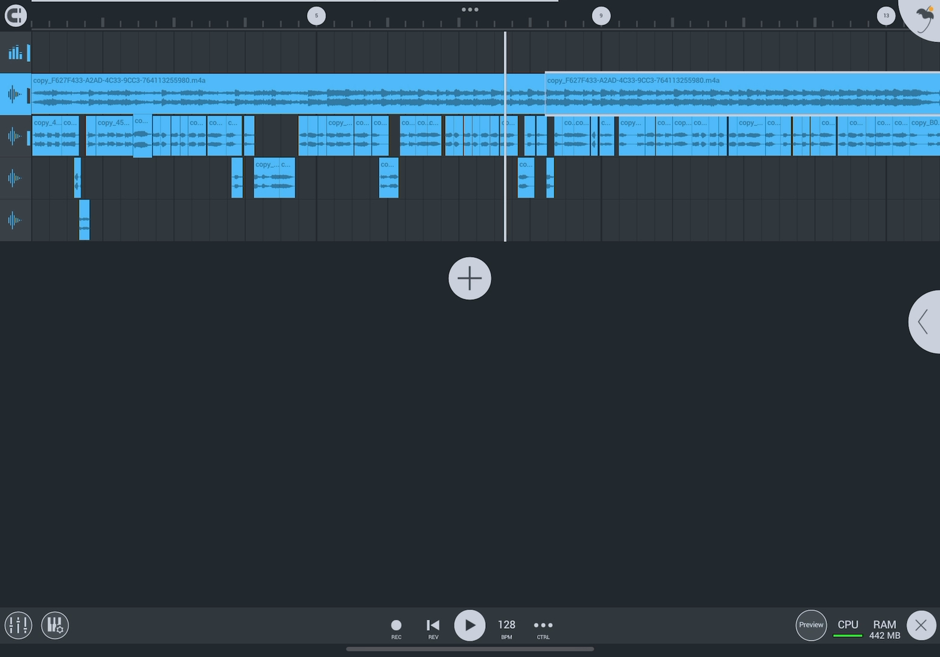Open the mixer with the faders icon
The height and width of the screenshot is (657, 940).
18,625
